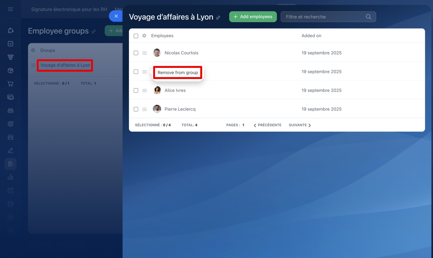Expand row menu for Pierre Leclercq
This screenshot has width=433, height=258.
point(144,109)
